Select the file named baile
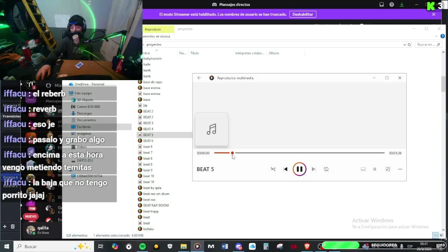This screenshot has width=448, height=252. (x=147, y=64)
